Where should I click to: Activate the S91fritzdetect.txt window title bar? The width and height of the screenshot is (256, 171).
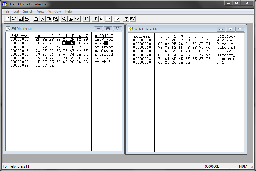(x=171, y=29)
